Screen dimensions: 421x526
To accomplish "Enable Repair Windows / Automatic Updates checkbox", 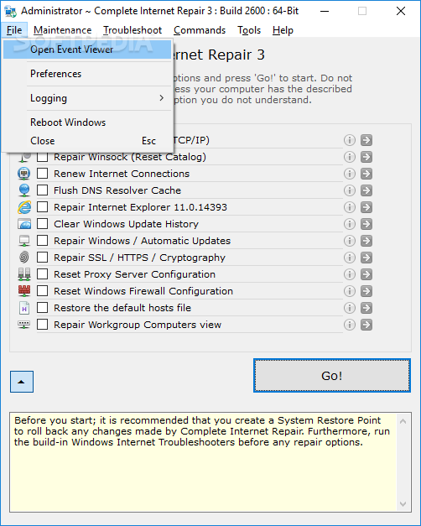I will coord(42,241).
